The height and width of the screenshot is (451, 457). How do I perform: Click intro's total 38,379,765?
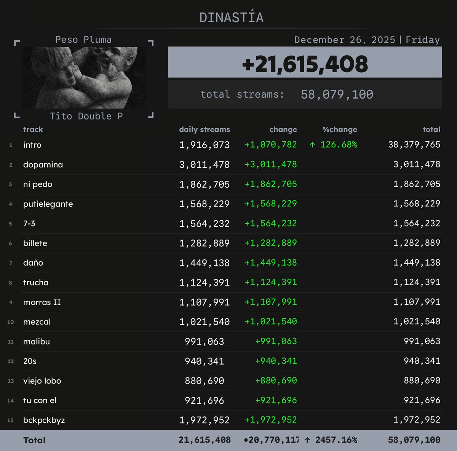click(x=414, y=145)
